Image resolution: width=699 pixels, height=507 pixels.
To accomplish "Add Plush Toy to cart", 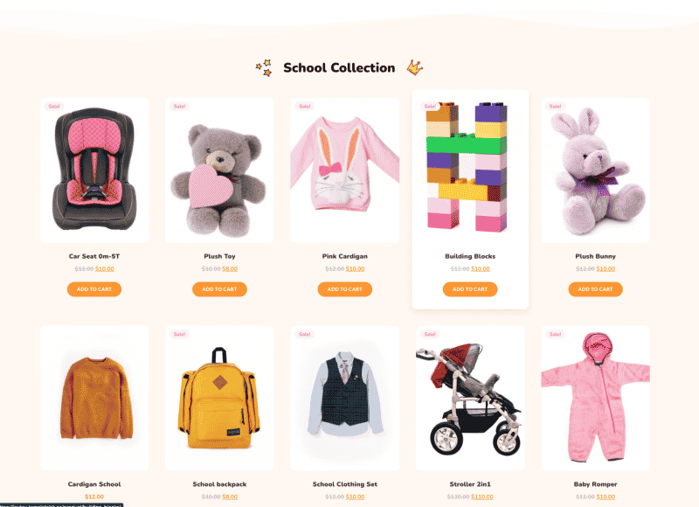I will (x=219, y=289).
